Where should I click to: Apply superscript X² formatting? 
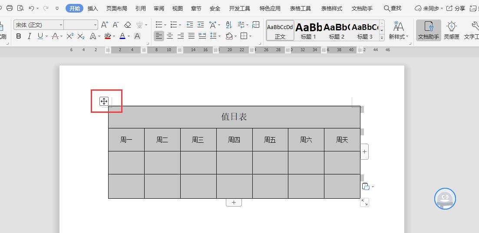point(70,36)
